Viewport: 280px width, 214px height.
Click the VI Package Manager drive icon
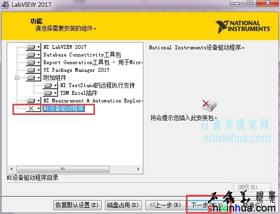click(31, 70)
